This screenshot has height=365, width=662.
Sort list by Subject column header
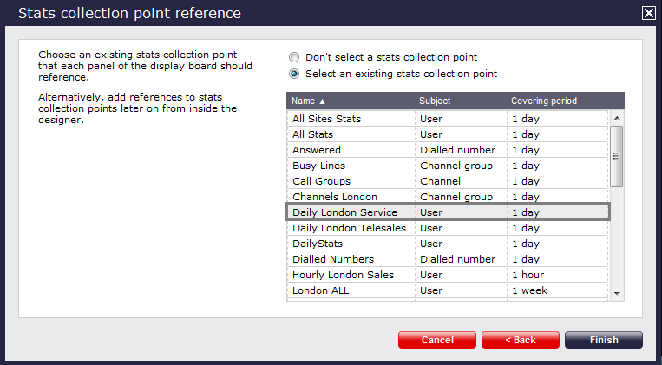pyautogui.click(x=435, y=101)
